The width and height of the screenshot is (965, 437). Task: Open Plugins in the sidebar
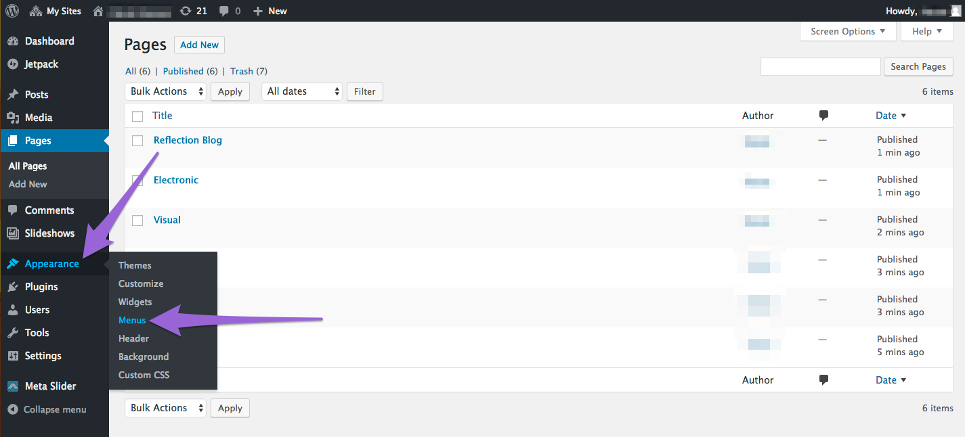pyautogui.click(x=41, y=287)
